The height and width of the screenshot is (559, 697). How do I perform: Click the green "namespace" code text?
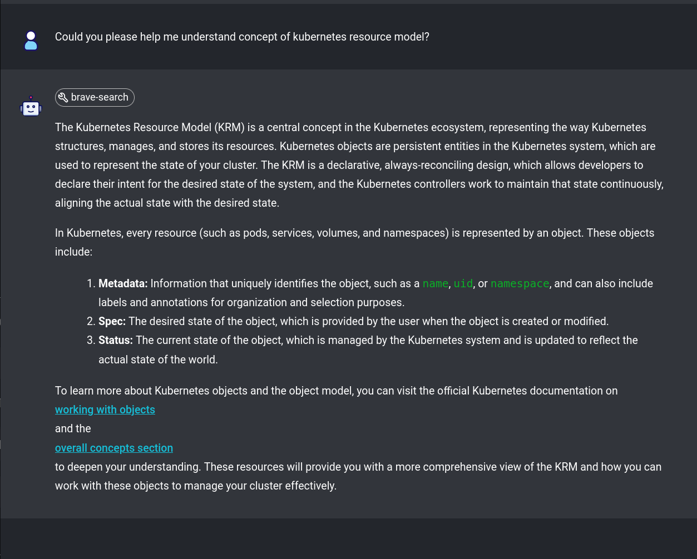pyautogui.click(x=520, y=284)
